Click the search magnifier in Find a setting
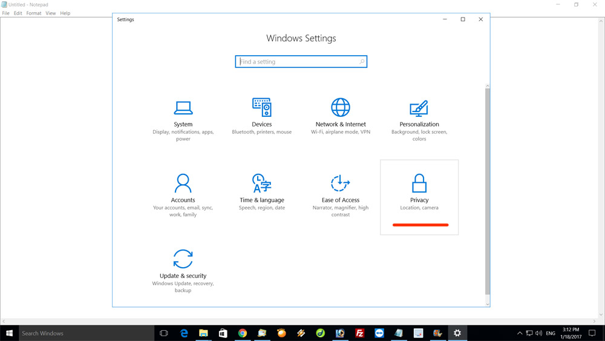This screenshot has width=605, height=341. click(362, 62)
